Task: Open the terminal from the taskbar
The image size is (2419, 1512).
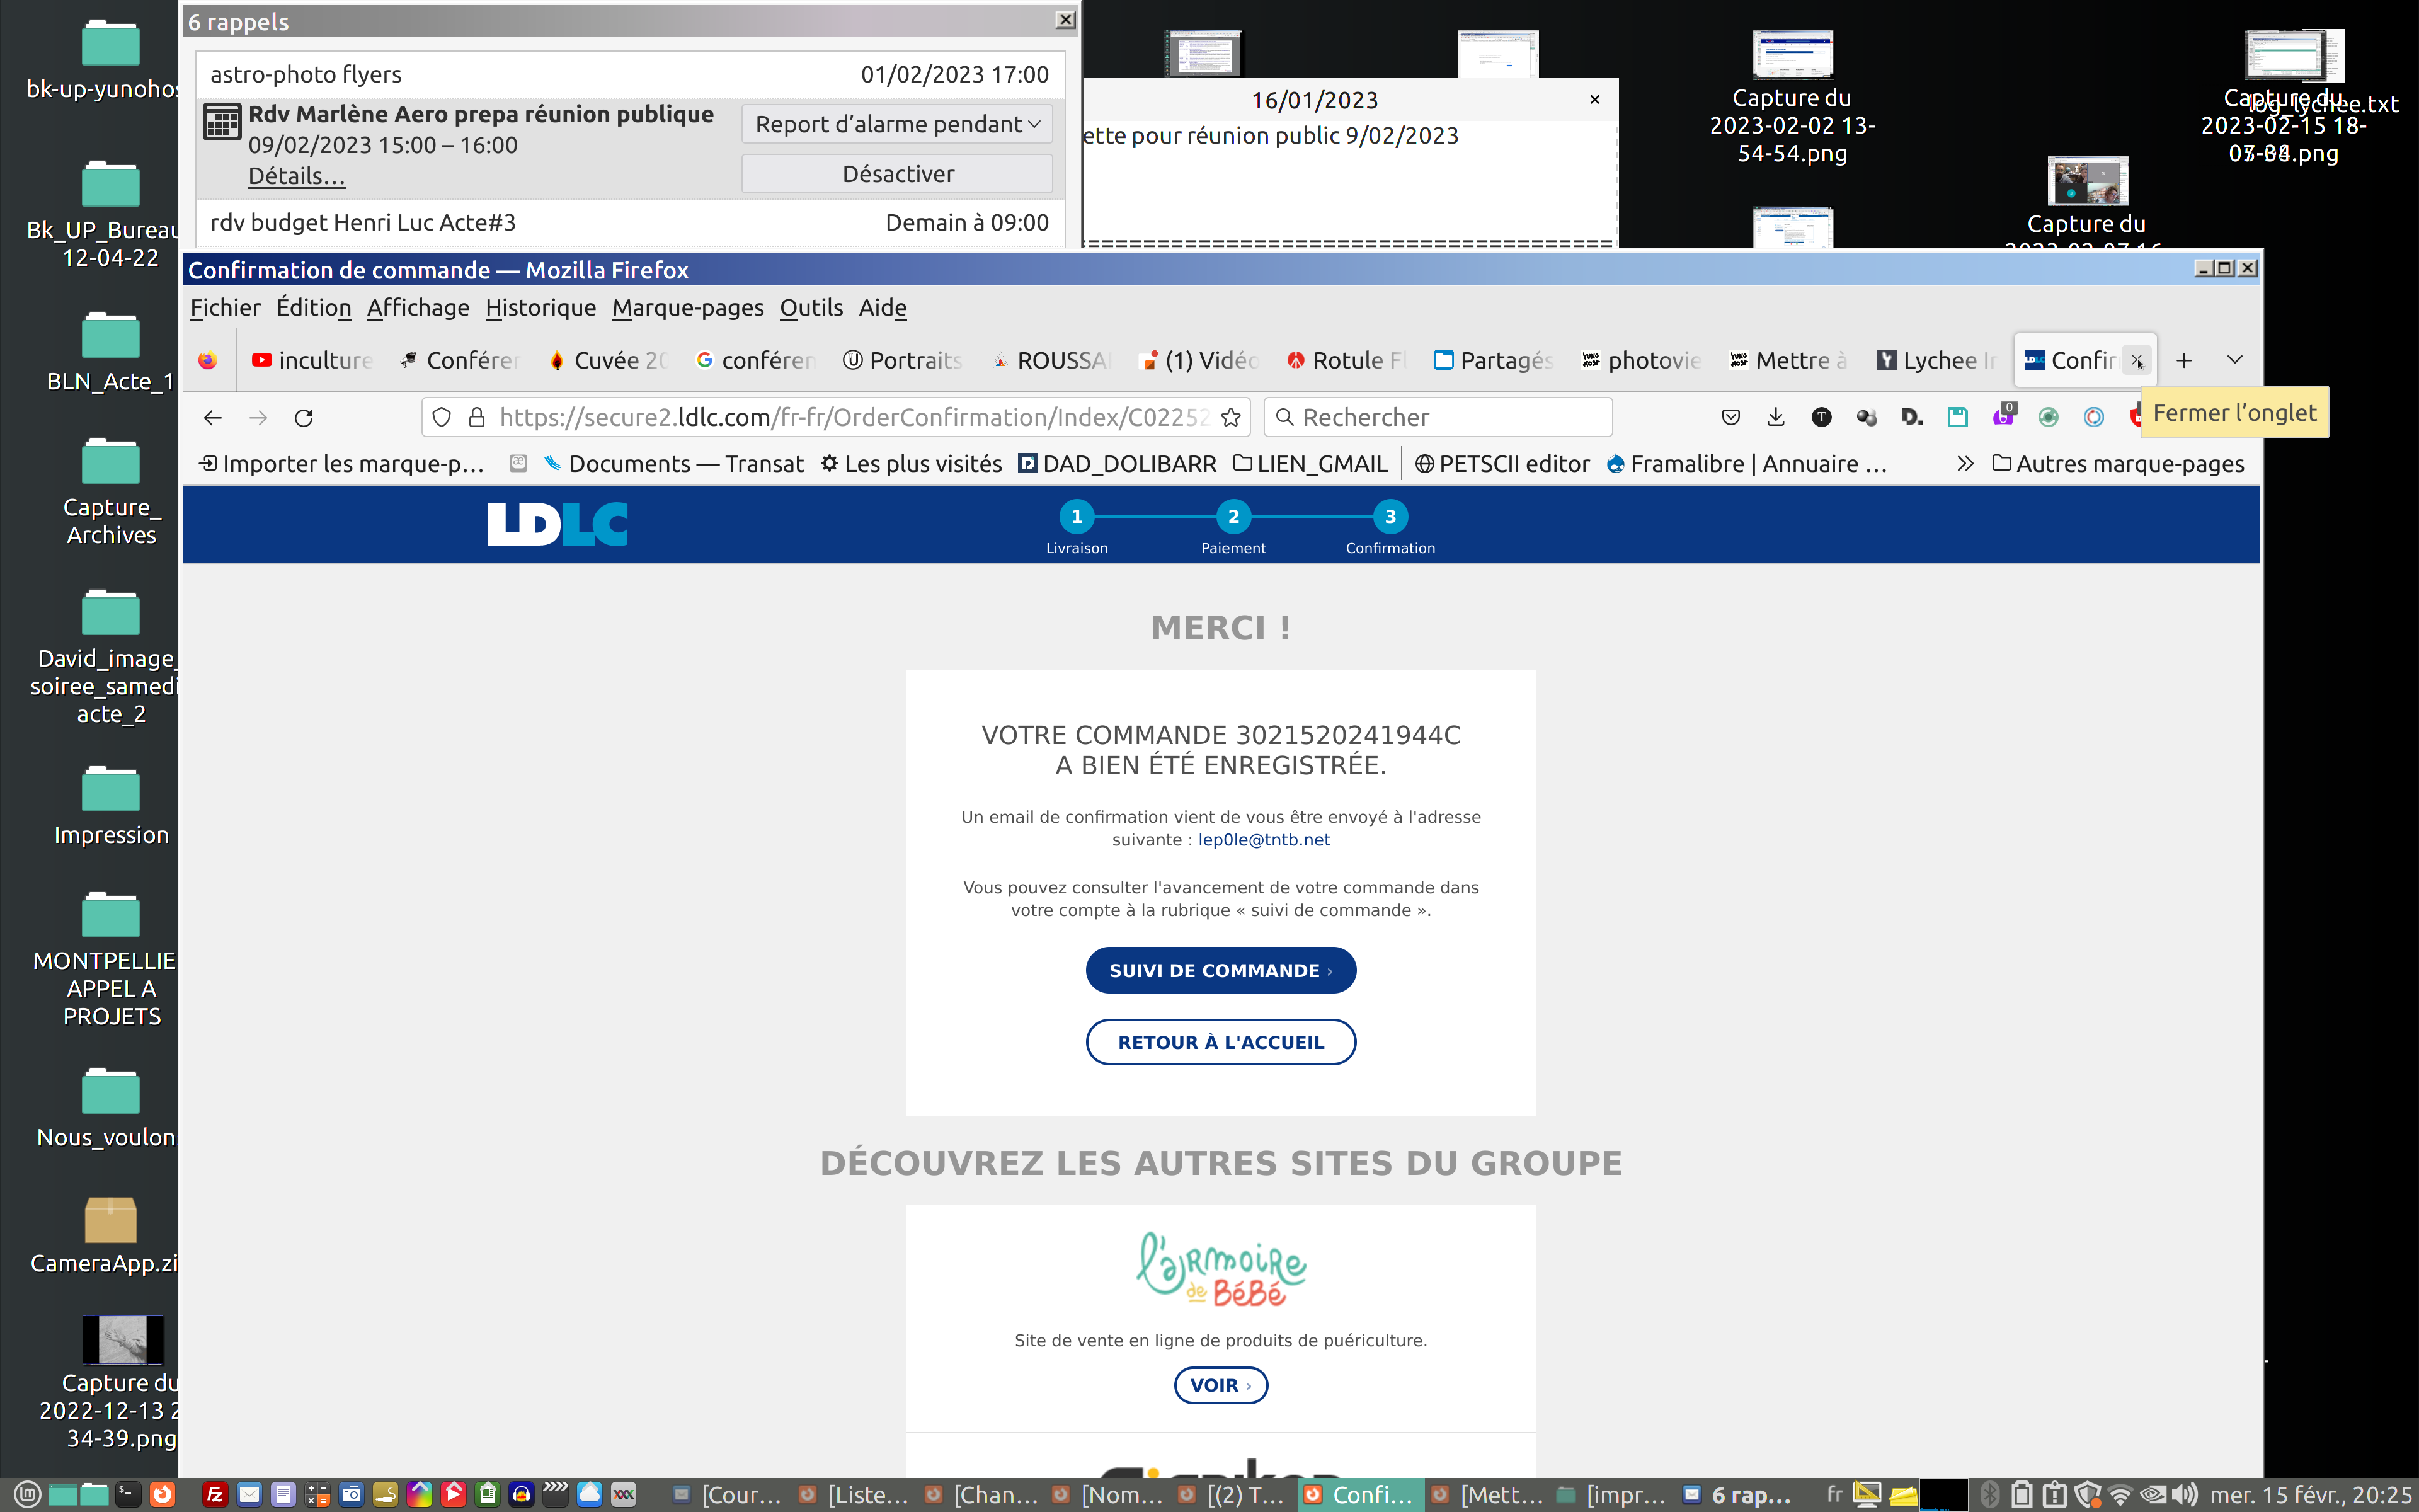Action: 128,1494
